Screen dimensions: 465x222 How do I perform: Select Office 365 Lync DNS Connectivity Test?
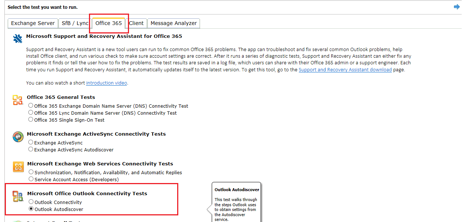point(31,112)
